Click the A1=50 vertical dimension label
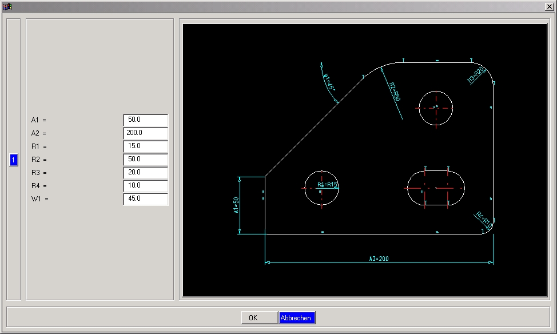Screen dimensions: 557x334 point(235,205)
